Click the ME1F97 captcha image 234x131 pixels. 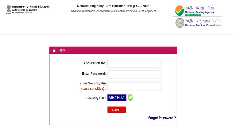click(117, 98)
